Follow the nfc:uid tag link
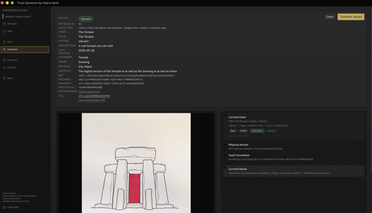Screen dimensions: 372x213 click(94, 96)
